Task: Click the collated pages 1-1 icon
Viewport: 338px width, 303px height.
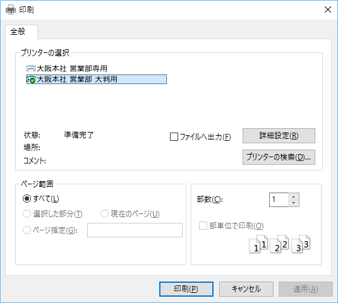Action: point(258,244)
